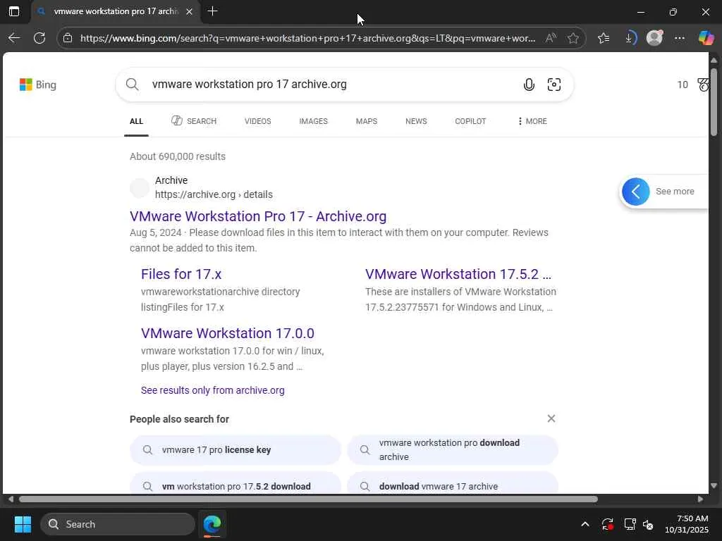The height and width of the screenshot is (541, 722).
Task: Open the VMware Workstation 17.0.0 link
Action: pyautogui.click(x=228, y=333)
